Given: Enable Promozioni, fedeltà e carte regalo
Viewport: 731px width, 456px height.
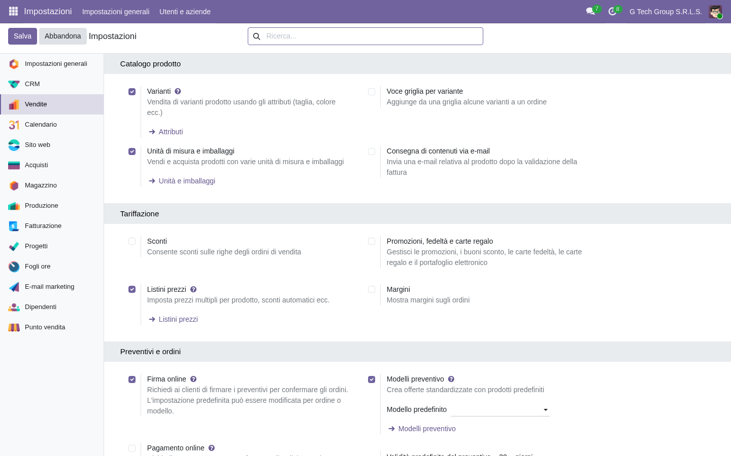Looking at the screenshot, I should [372, 242].
